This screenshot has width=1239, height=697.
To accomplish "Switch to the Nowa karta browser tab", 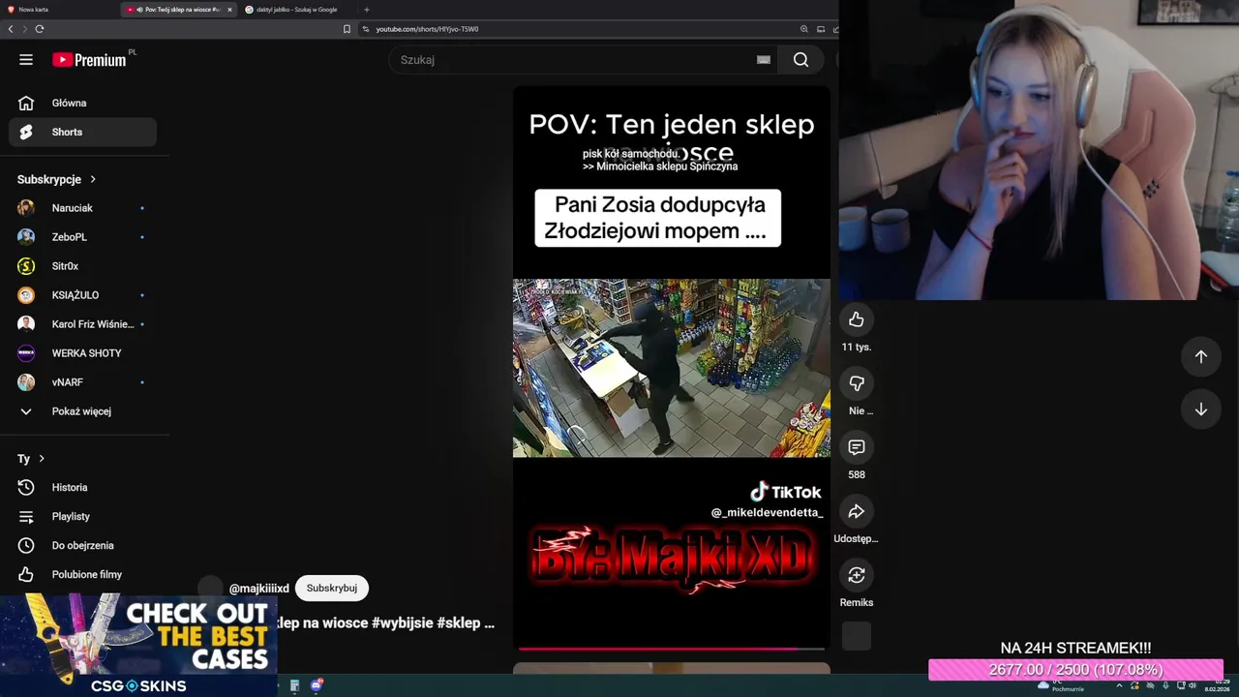I will click(x=58, y=10).
